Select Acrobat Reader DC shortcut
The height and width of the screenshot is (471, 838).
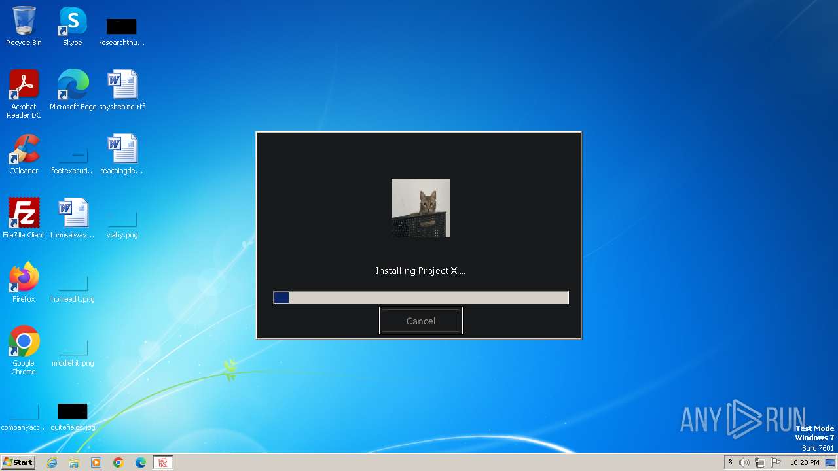24,94
